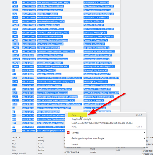Click 'Metrodome (Minneapolis)' cell
153x155 pixels.
(x=49, y=18)
